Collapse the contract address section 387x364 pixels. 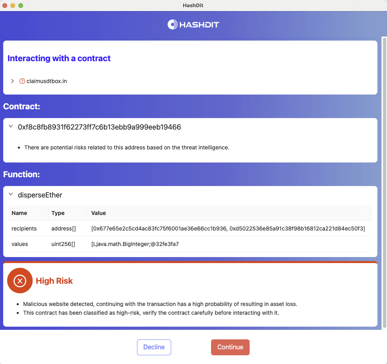click(11, 126)
